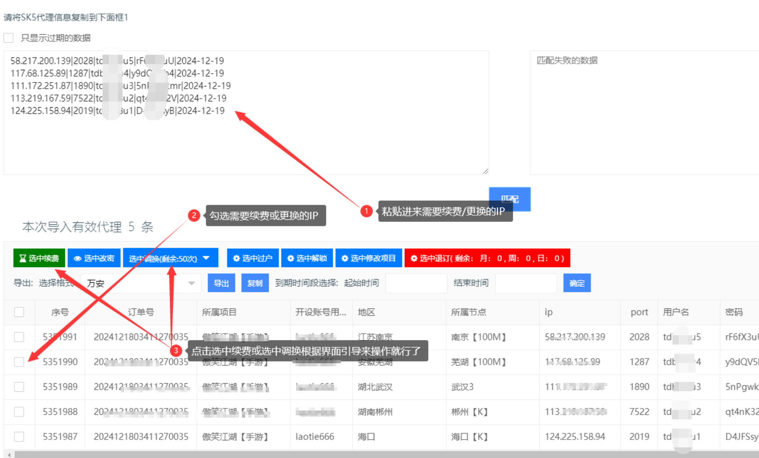Tick the checkbox for row 5351990
Image resolution: width=759 pixels, height=458 pixels.
point(19,362)
